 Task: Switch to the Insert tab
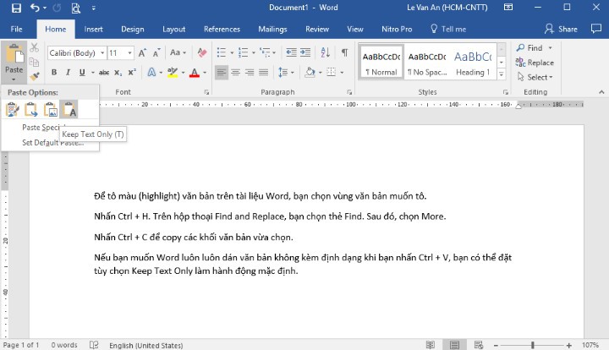coord(93,29)
